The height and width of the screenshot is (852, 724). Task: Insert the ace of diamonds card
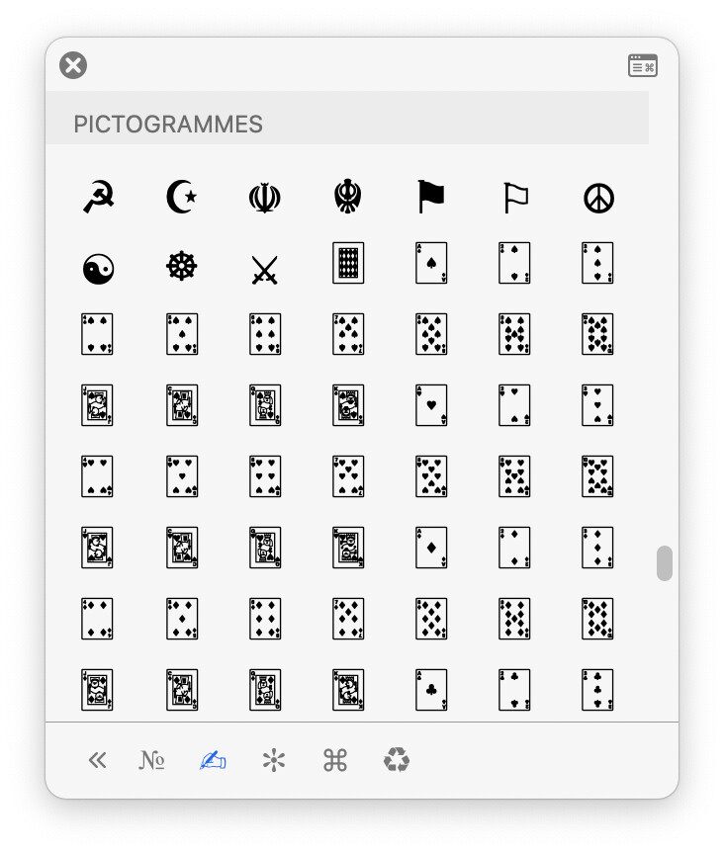[431, 548]
